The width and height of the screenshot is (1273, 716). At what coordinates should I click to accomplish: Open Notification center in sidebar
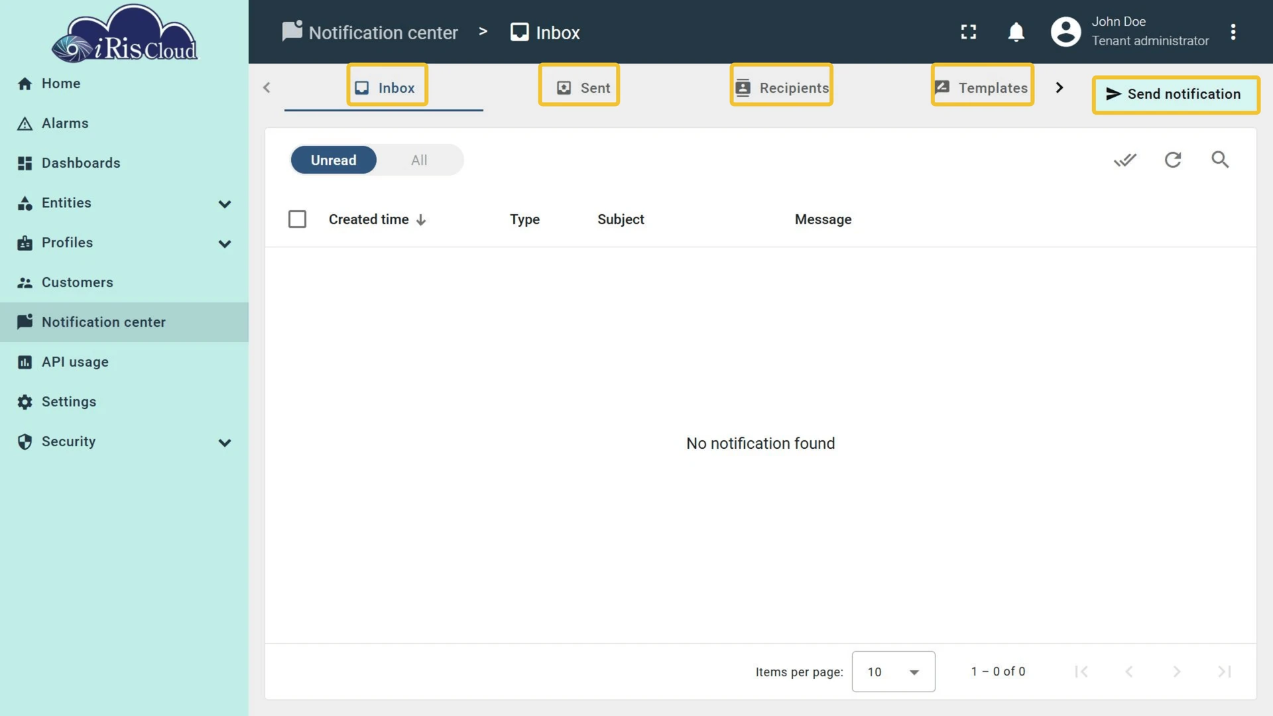click(124, 322)
